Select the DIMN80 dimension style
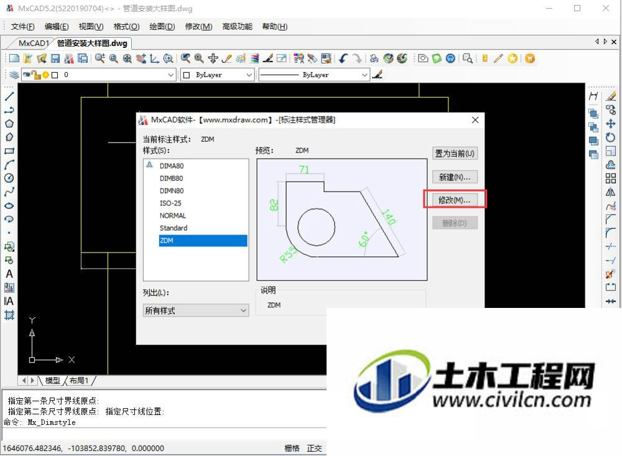The width and height of the screenshot is (622, 456). (172, 190)
